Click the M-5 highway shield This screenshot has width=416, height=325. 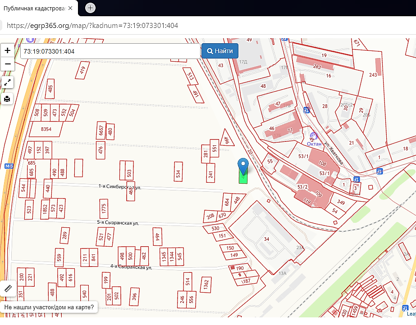coord(9,167)
